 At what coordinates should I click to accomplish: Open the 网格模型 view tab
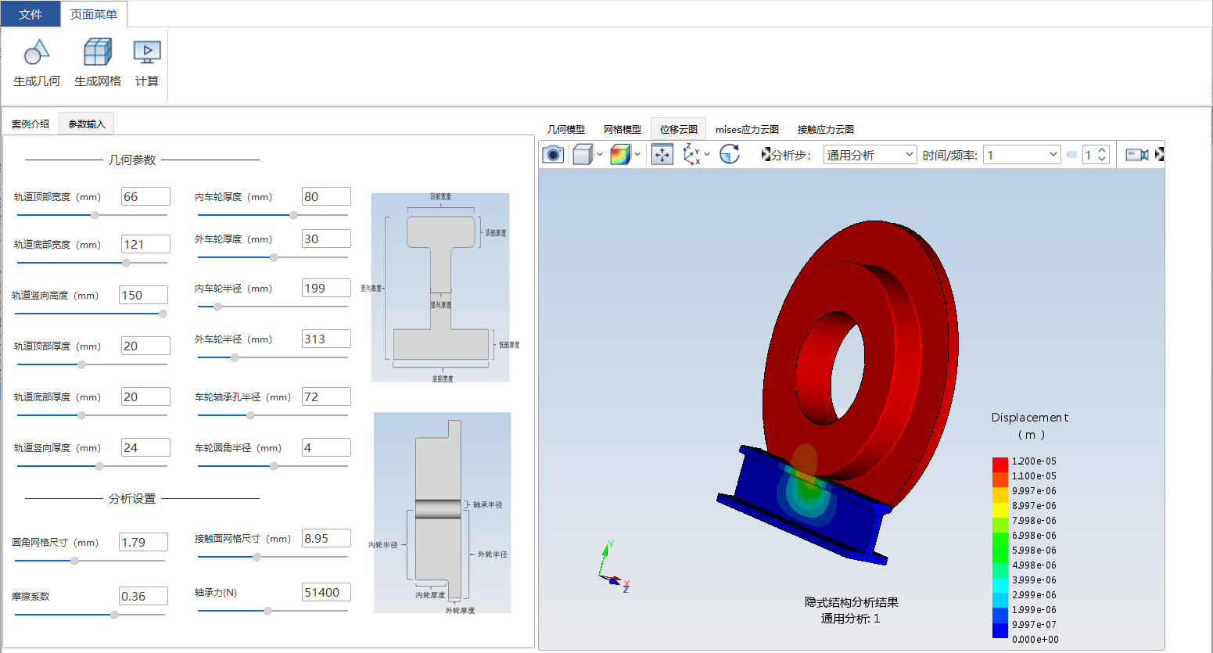[x=623, y=129]
